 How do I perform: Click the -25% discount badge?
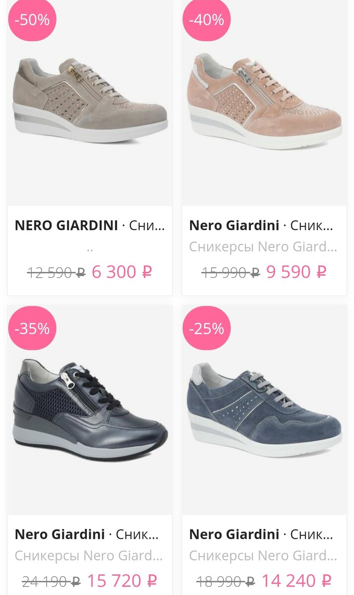(207, 329)
